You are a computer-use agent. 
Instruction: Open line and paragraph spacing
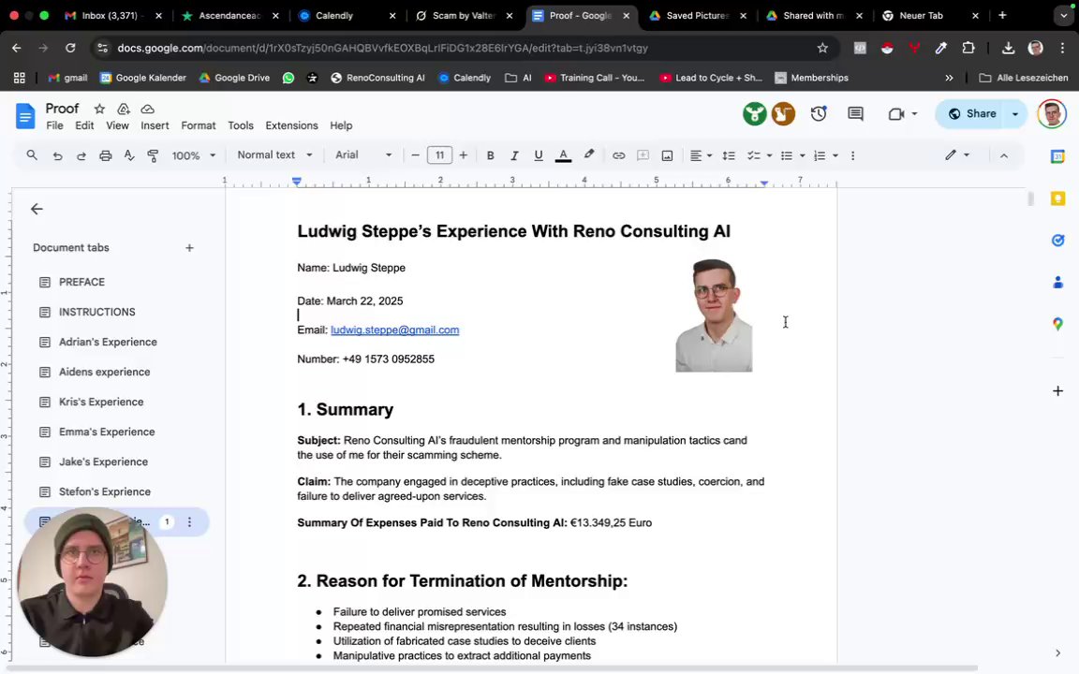[x=729, y=155]
